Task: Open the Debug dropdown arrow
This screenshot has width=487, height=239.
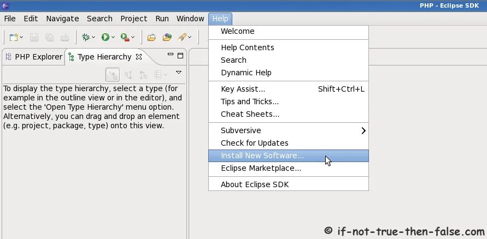Action: (93, 37)
